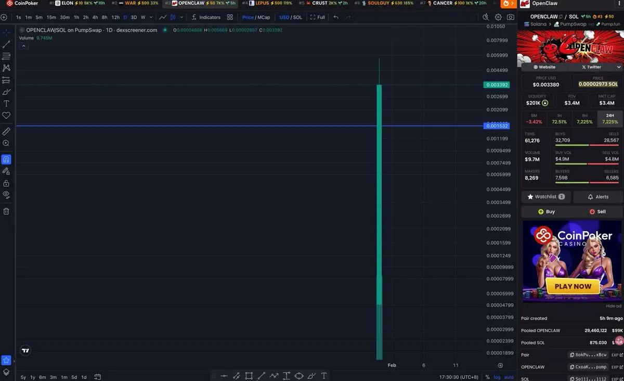Collapse the volume indicator legend

[23, 46]
